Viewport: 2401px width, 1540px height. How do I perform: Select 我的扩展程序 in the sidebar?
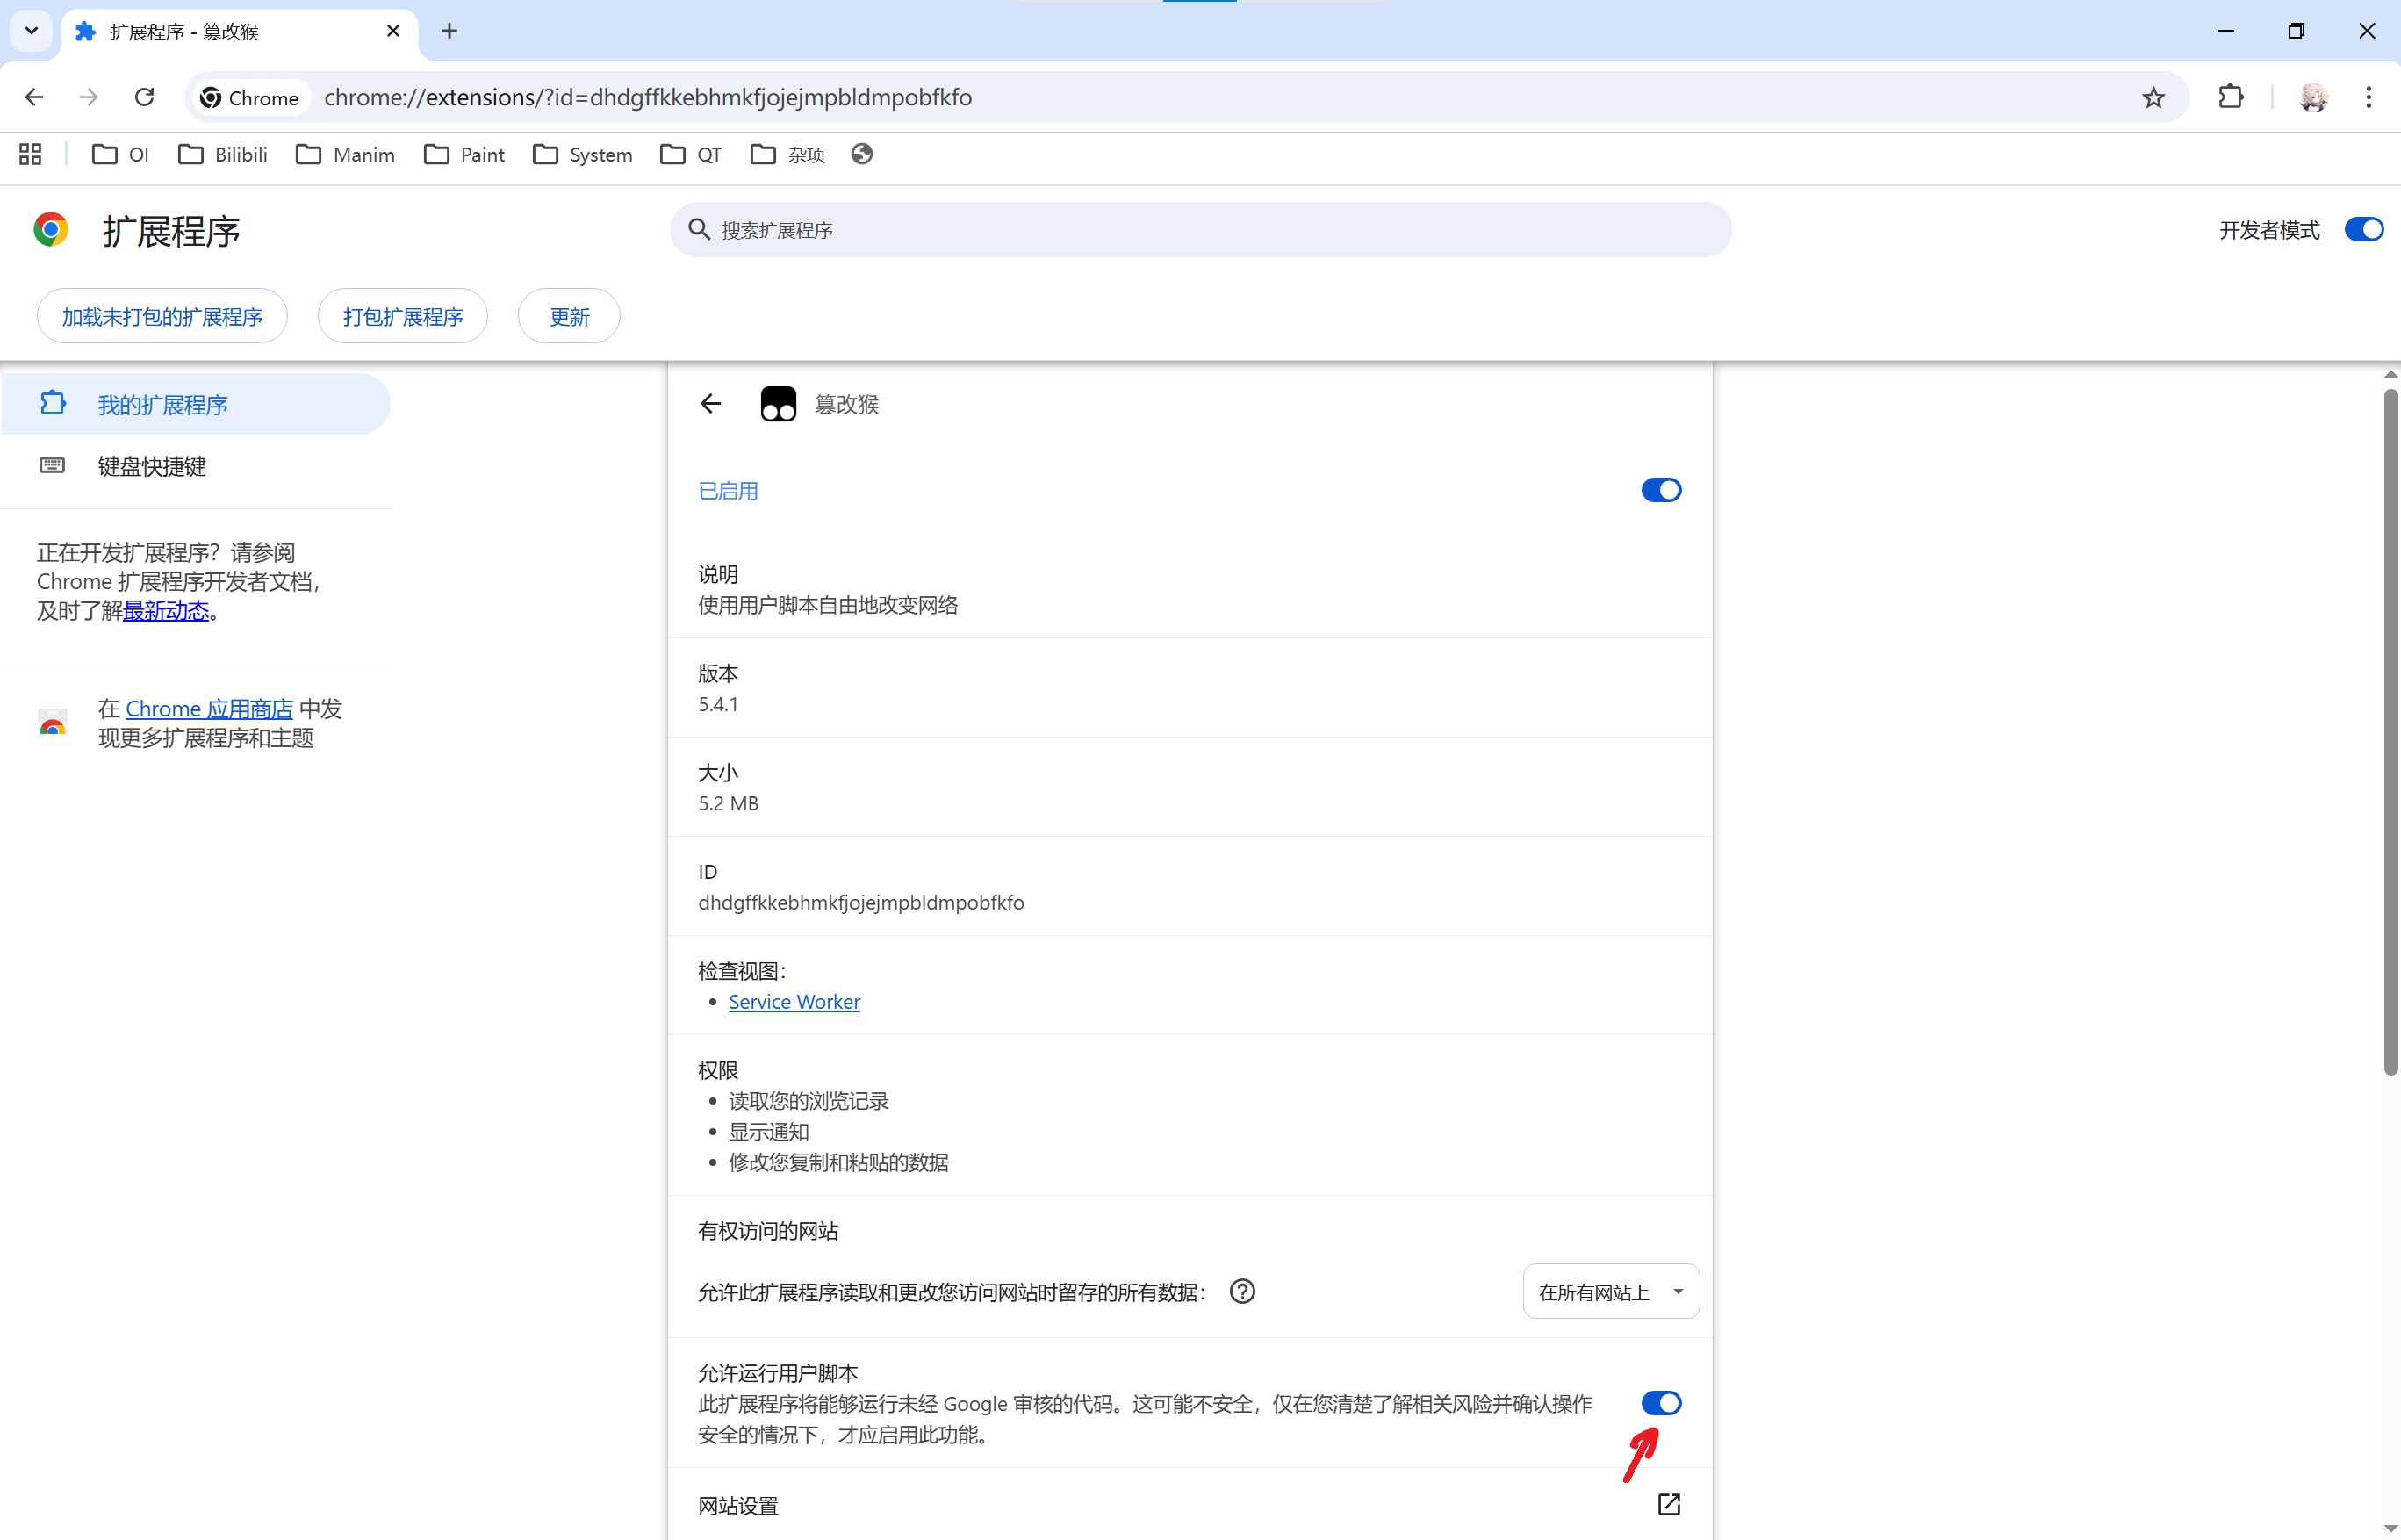pos(195,404)
